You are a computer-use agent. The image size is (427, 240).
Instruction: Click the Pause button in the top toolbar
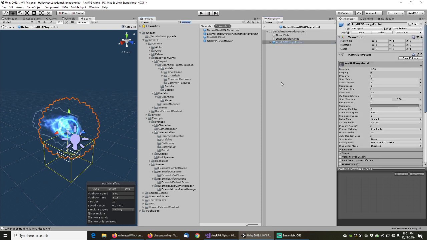pos(208,13)
